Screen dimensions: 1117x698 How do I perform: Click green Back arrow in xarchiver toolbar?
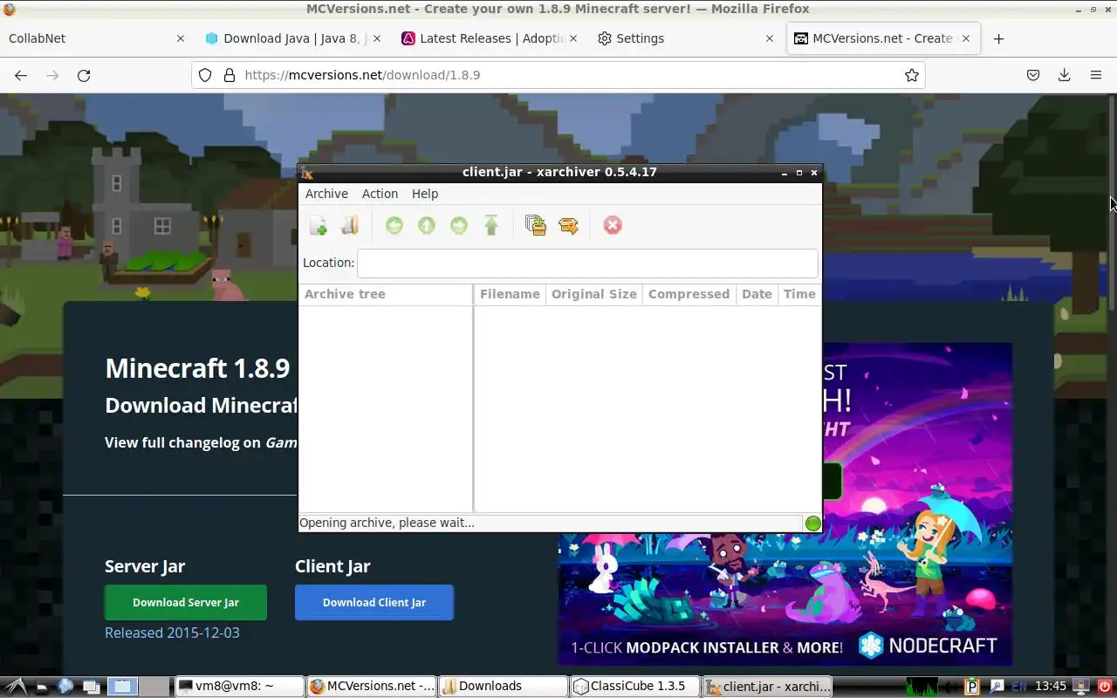pyautogui.click(x=394, y=226)
